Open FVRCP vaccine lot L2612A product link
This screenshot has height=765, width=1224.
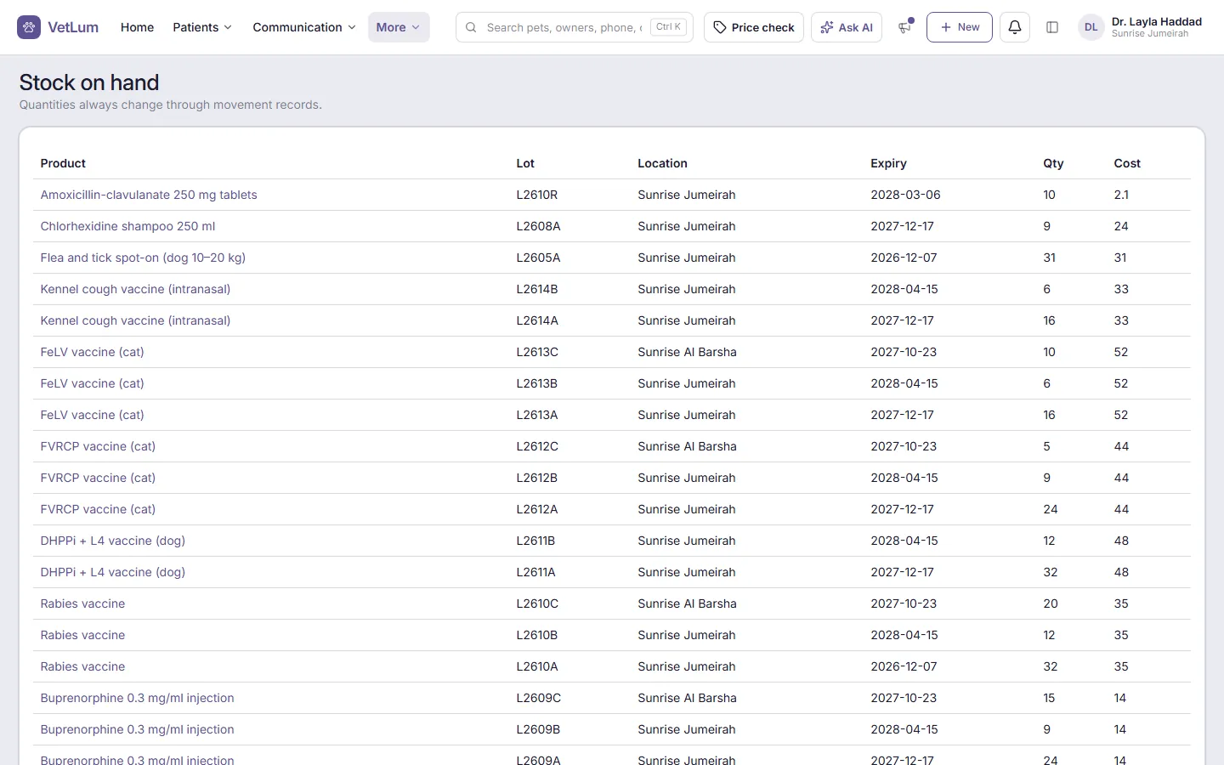(98, 509)
